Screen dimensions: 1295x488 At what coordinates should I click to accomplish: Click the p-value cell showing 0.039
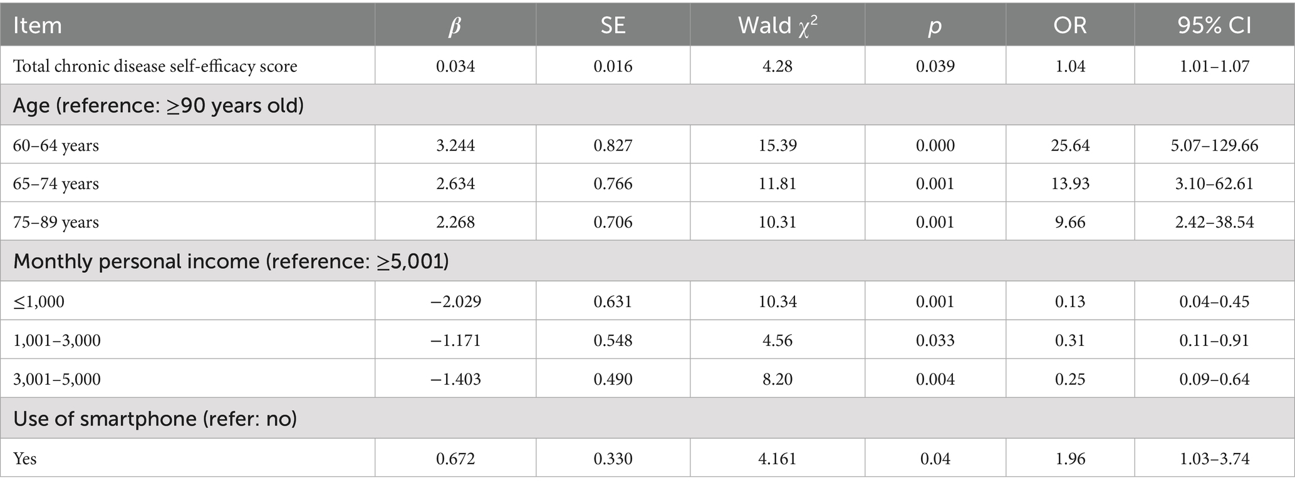935,66
